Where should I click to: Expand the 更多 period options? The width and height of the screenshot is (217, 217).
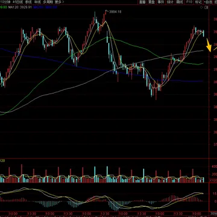pyautogui.click(x=60, y=2)
